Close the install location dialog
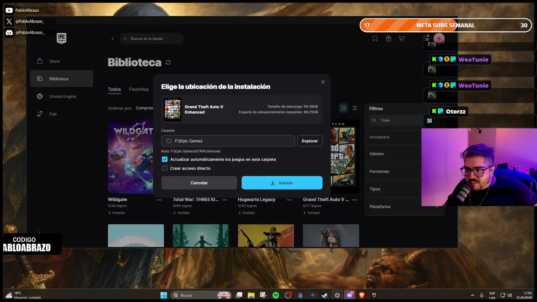This screenshot has height=302, width=537. [323, 82]
